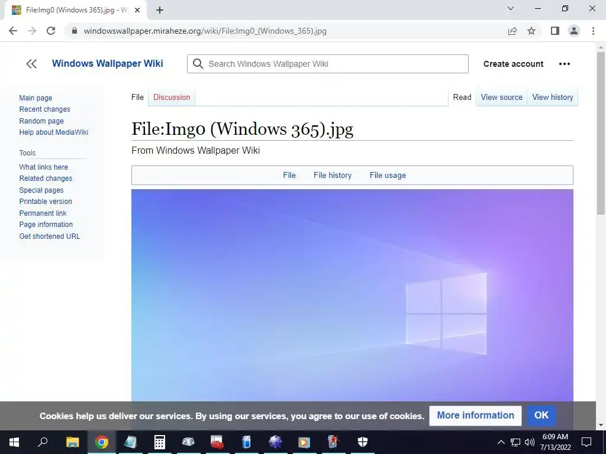The height and width of the screenshot is (454, 606).
Task: Click the Chrome icon in the taskbar
Action: click(102, 442)
